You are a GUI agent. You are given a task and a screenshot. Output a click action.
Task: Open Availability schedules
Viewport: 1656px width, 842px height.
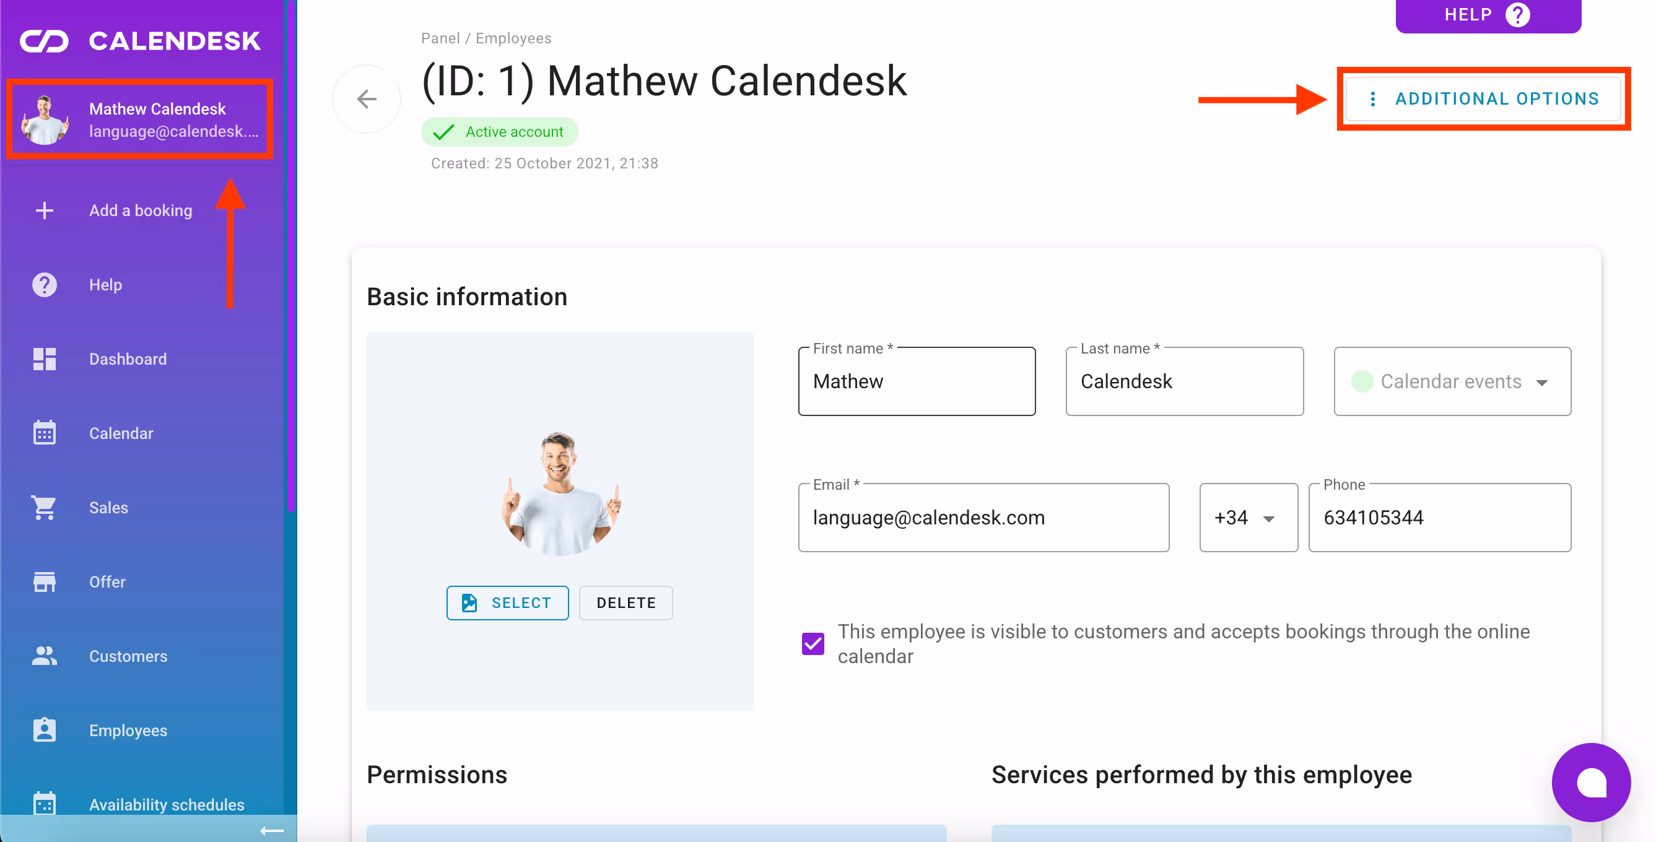pyautogui.click(x=167, y=804)
